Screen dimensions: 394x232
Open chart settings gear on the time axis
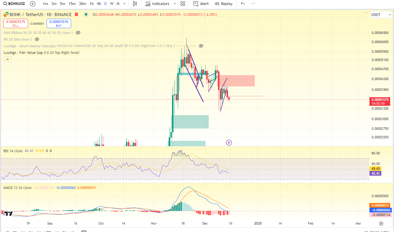click(x=381, y=223)
